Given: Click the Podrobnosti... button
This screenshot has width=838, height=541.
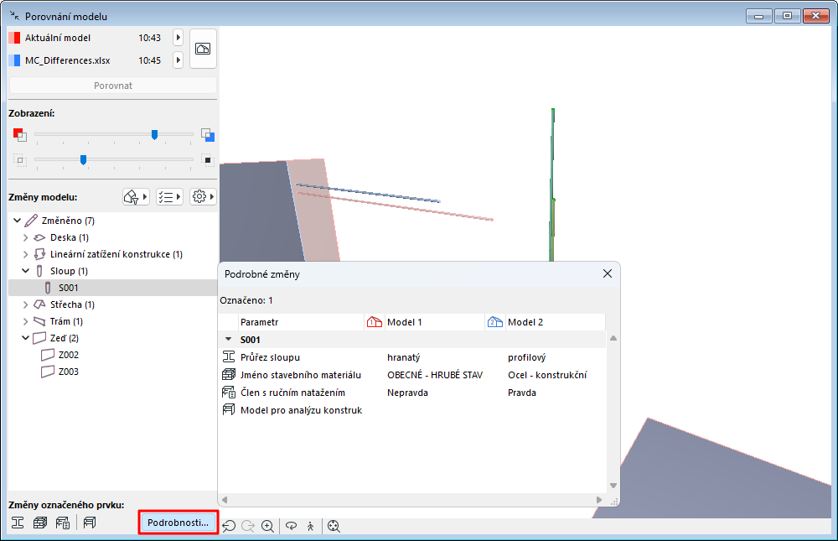Looking at the screenshot, I should [178, 523].
